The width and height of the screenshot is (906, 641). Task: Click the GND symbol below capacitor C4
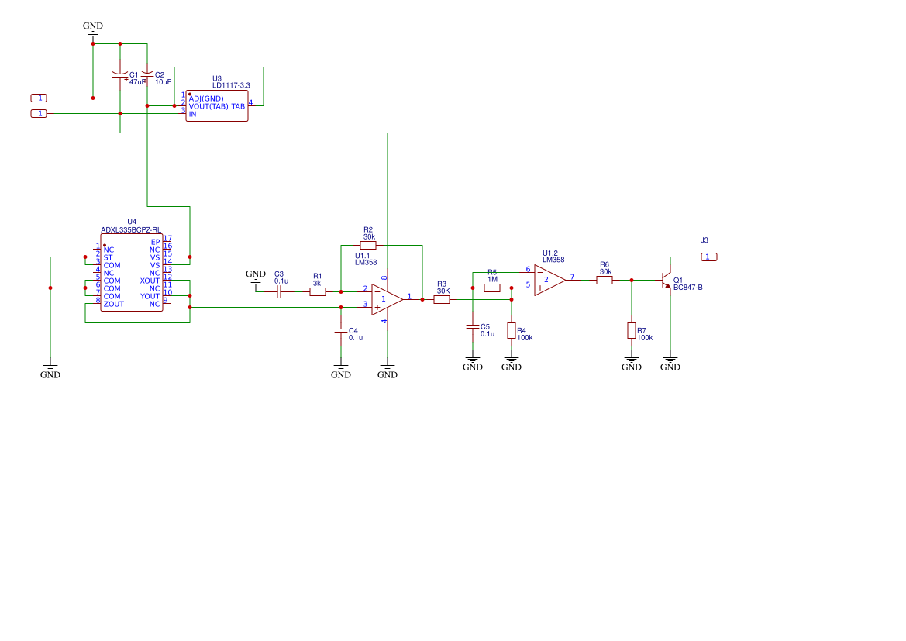[x=341, y=370]
